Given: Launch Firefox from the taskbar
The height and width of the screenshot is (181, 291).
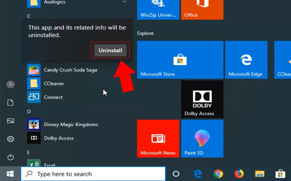Looking at the screenshot, I should pos(239,174).
